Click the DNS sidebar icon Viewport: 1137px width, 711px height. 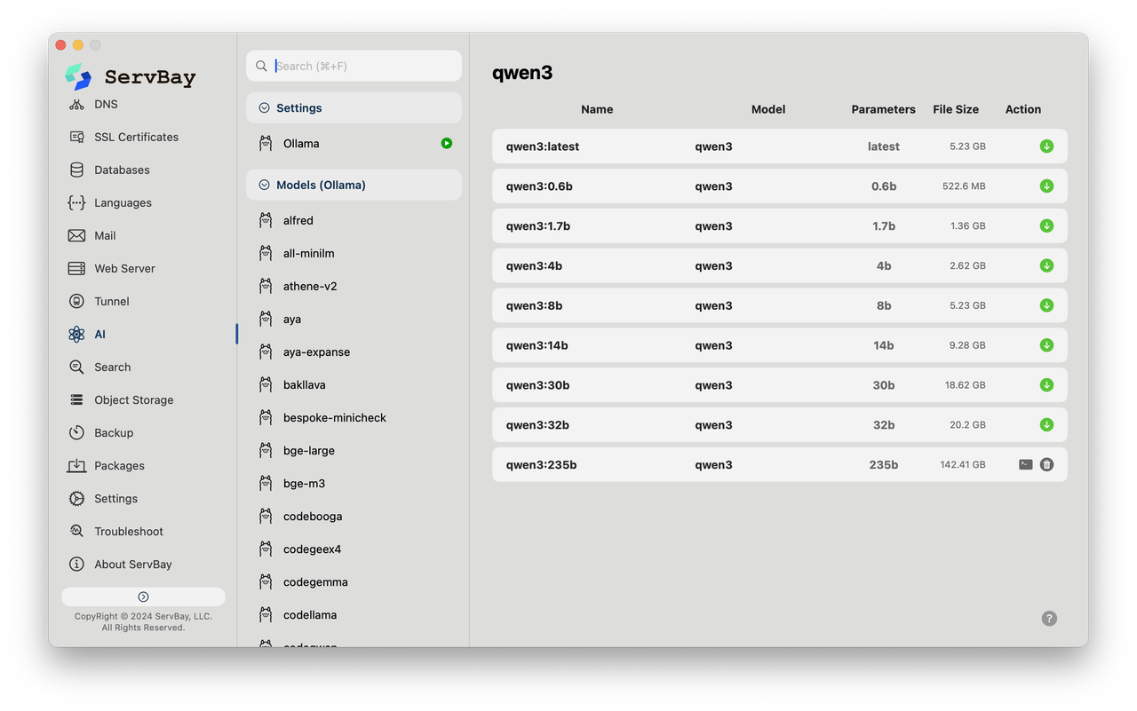tap(76, 104)
